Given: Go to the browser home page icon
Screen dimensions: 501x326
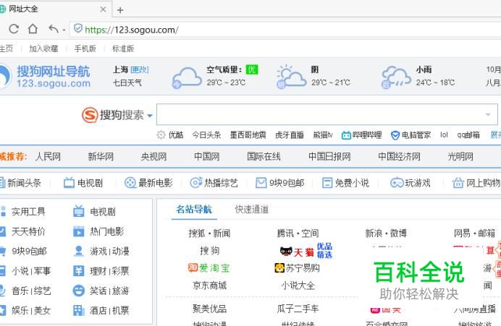Looking at the screenshot, I should click(33, 29).
